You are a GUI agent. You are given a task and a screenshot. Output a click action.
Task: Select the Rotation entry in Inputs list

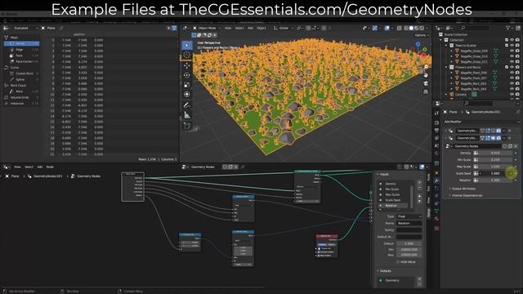392,205
